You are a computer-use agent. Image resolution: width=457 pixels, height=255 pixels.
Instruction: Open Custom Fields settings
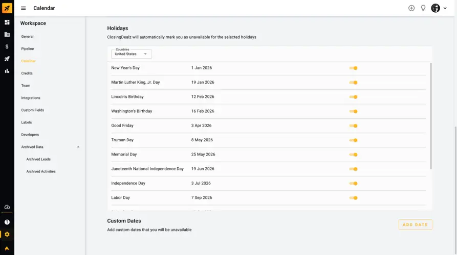[x=32, y=110]
